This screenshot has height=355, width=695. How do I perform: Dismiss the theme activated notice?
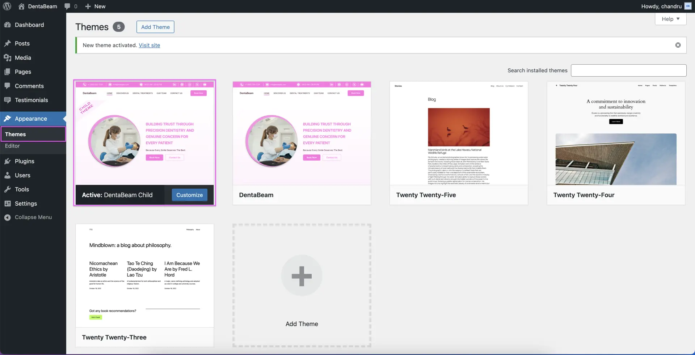pyautogui.click(x=678, y=45)
